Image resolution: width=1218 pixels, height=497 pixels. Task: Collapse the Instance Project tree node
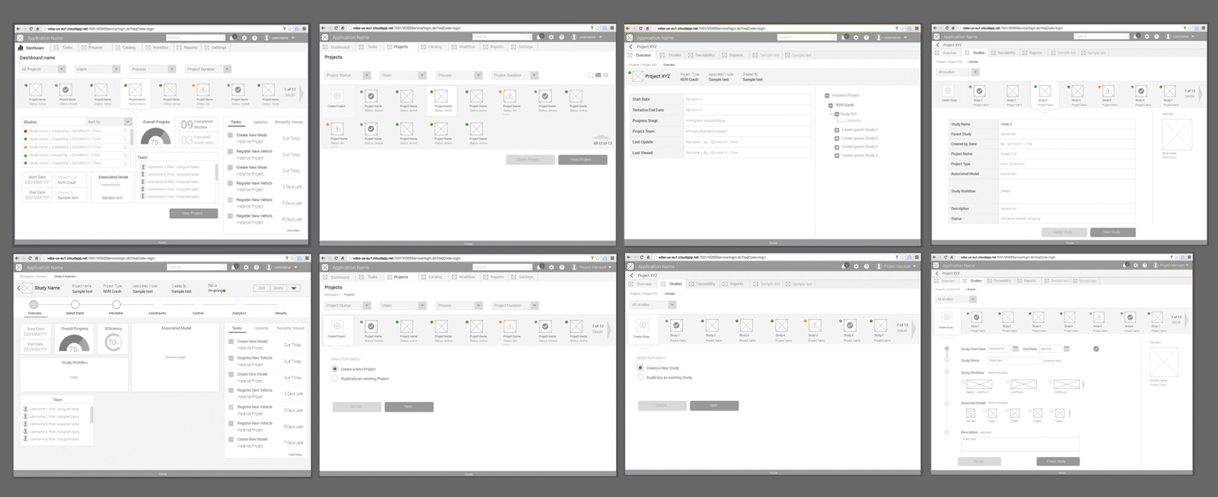(x=827, y=96)
